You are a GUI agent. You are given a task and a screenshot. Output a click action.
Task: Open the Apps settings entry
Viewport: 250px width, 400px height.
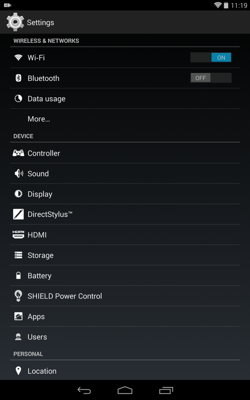(x=125, y=316)
